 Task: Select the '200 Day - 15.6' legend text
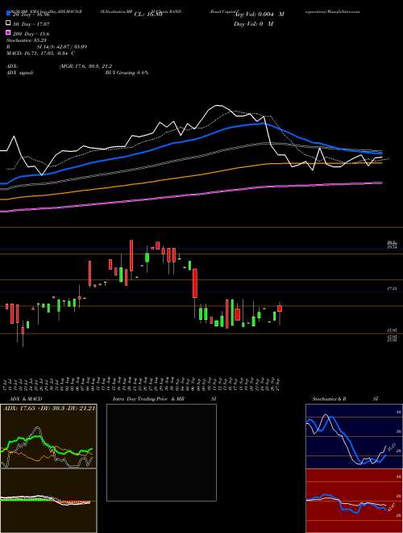point(31,34)
